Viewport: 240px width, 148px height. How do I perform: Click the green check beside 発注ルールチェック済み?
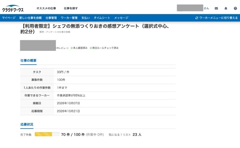point(91,48)
